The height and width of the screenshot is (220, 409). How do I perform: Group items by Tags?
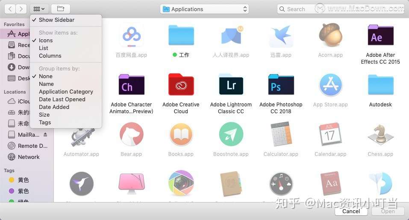click(66, 123)
